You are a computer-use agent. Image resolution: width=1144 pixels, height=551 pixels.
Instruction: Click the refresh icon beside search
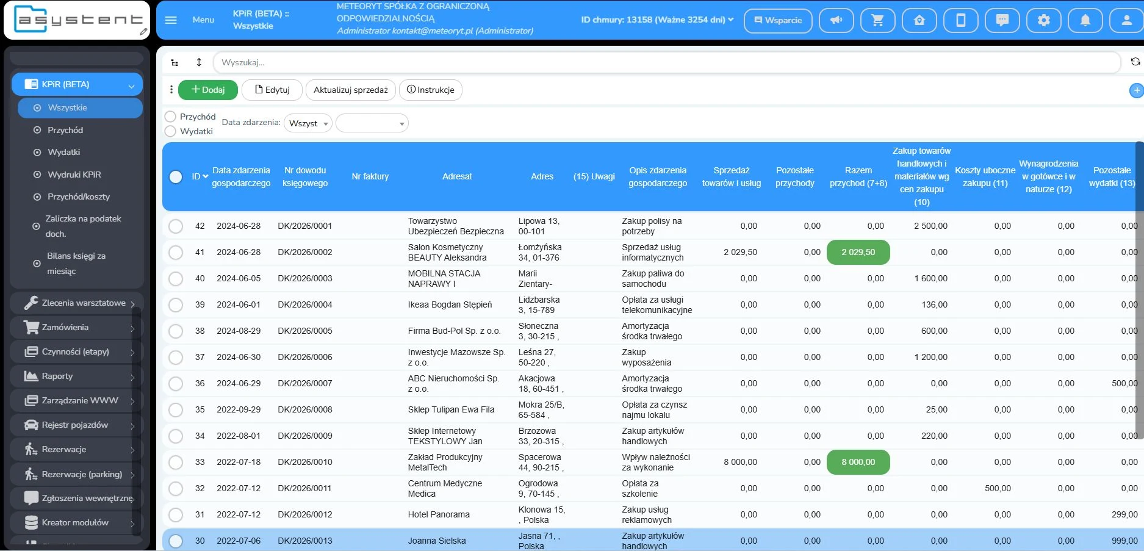click(x=1135, y=62)
